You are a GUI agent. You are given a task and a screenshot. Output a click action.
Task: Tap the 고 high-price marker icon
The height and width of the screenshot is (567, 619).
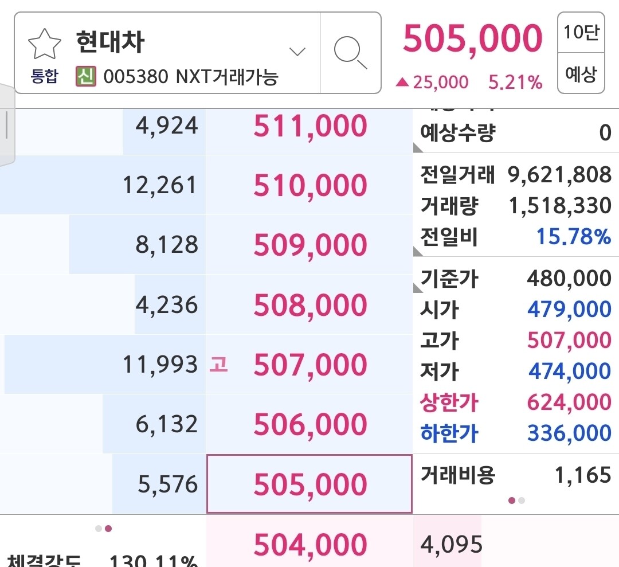coord(218,365)
